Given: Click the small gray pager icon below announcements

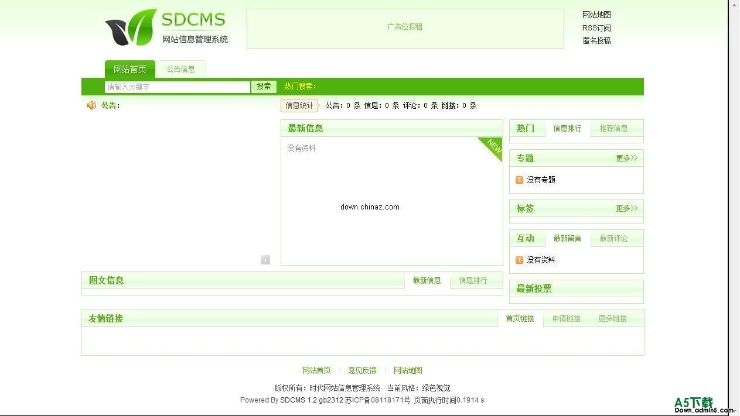Looking at the screenshot, I should (x=265, y=260).
